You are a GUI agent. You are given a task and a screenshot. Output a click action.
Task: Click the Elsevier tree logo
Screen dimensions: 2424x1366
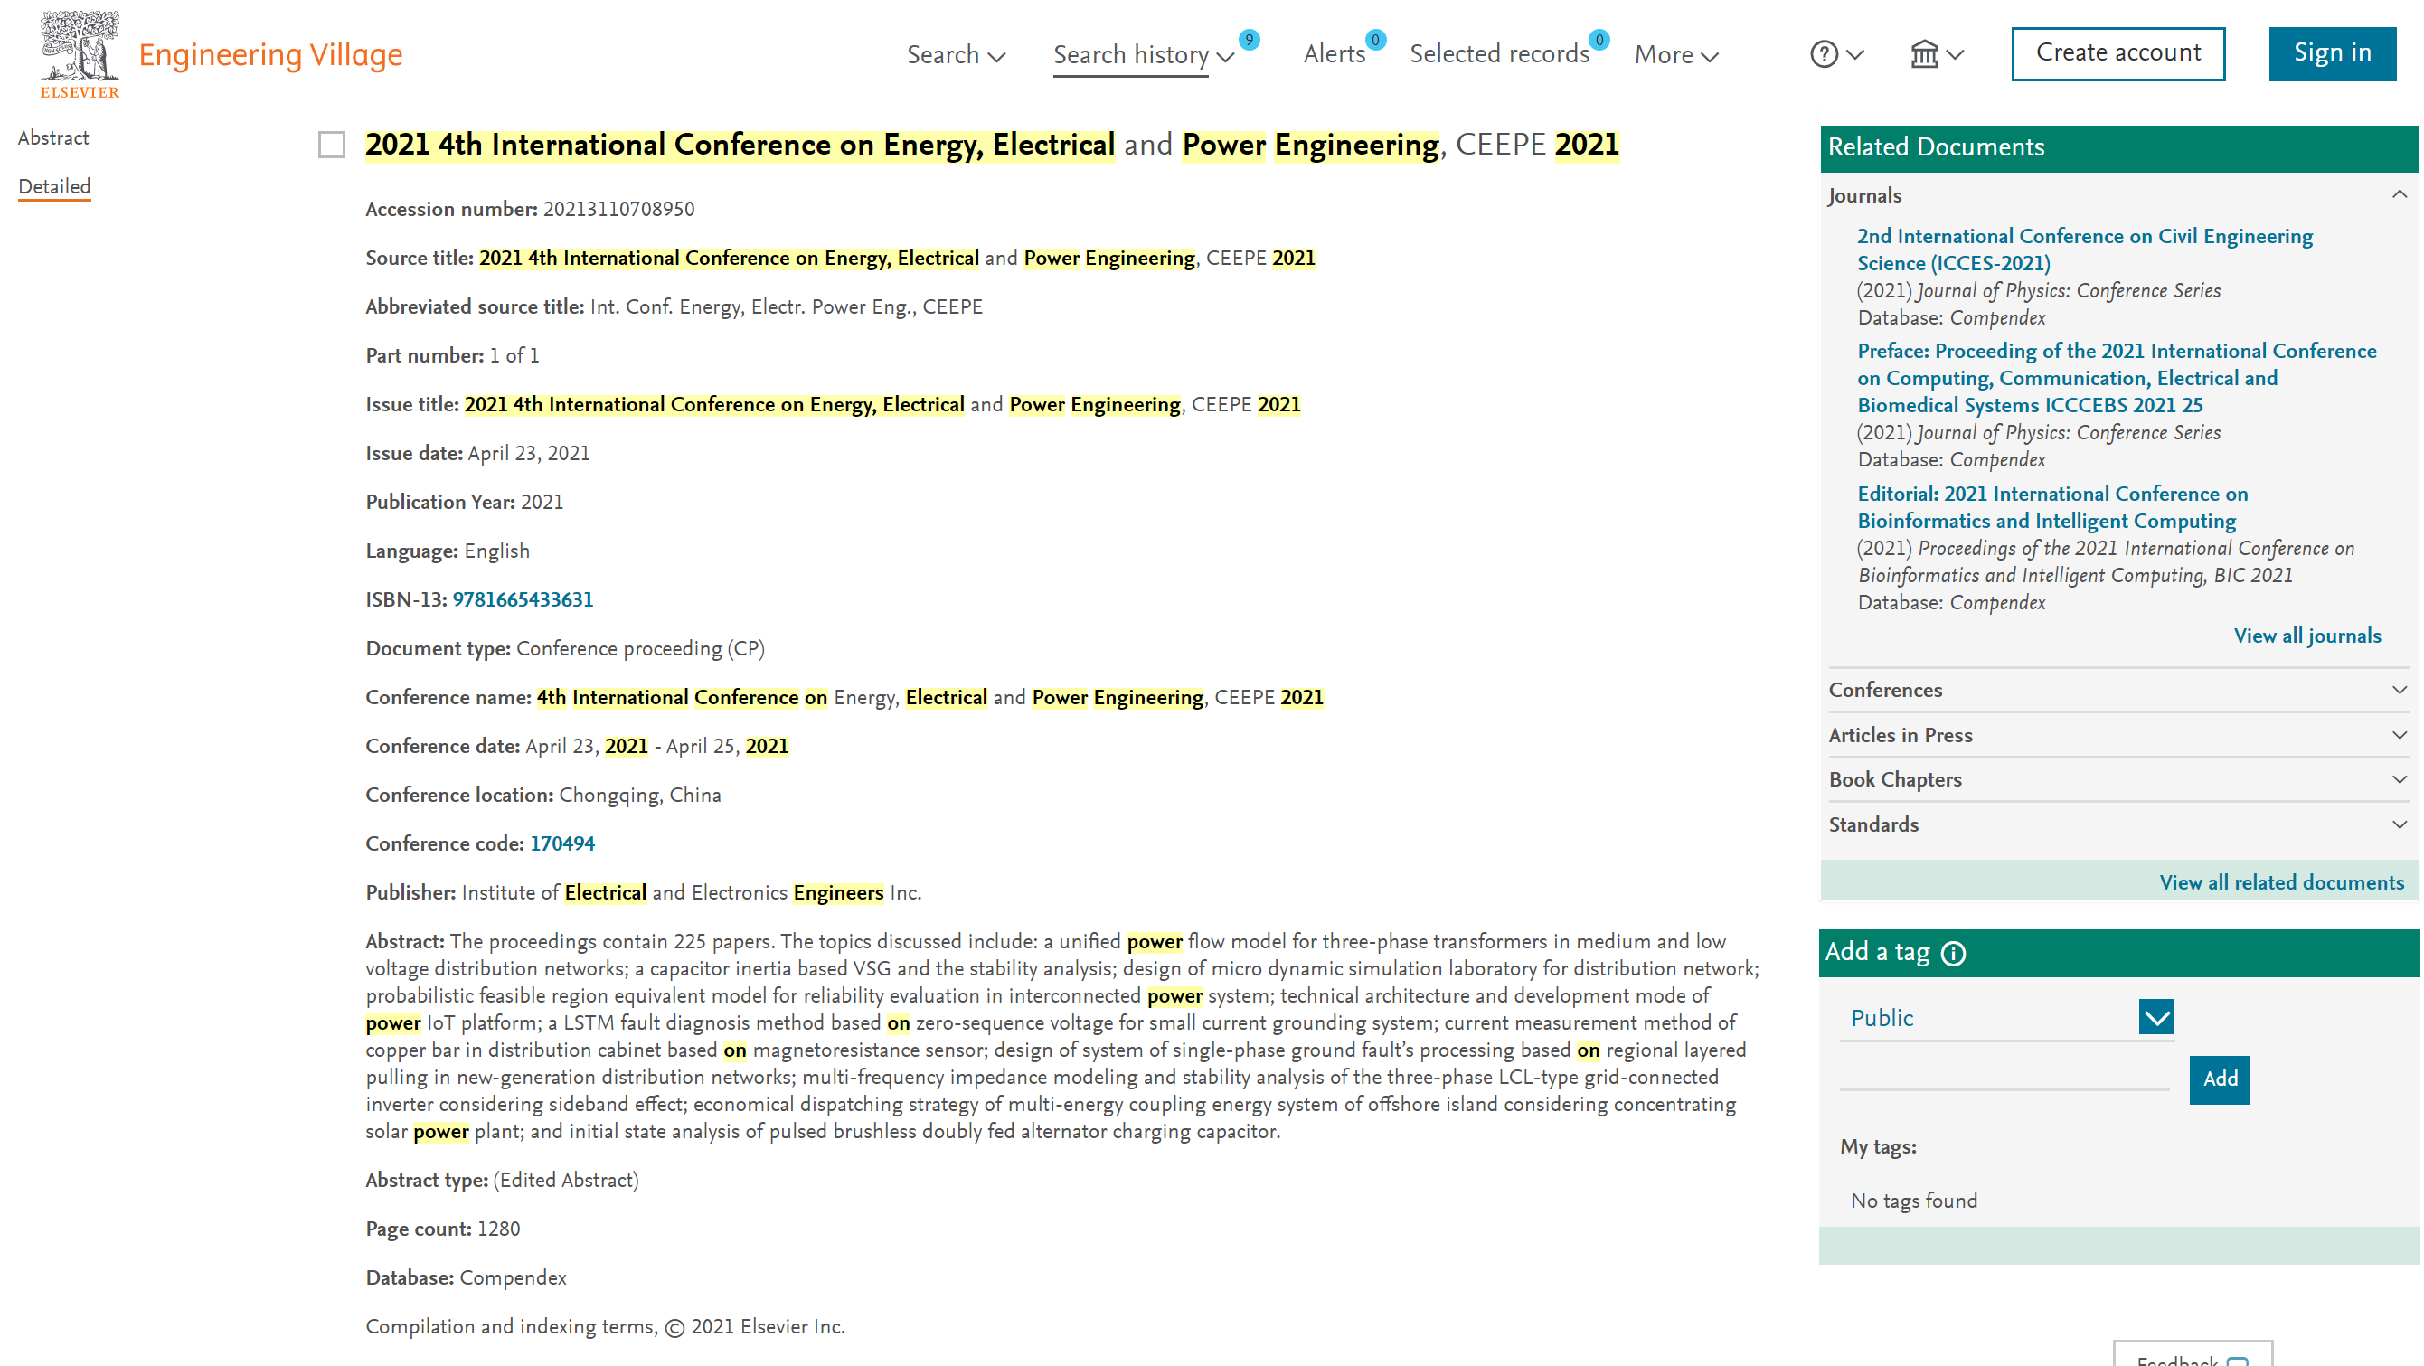point(80,53)
